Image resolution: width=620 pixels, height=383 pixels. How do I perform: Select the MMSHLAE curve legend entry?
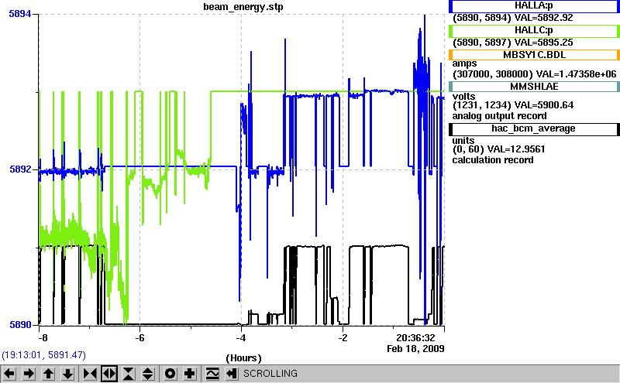coord(534,87)
